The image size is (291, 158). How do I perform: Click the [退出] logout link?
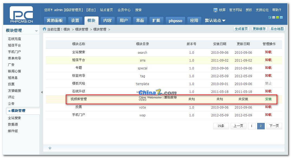[x=91, y=10]
